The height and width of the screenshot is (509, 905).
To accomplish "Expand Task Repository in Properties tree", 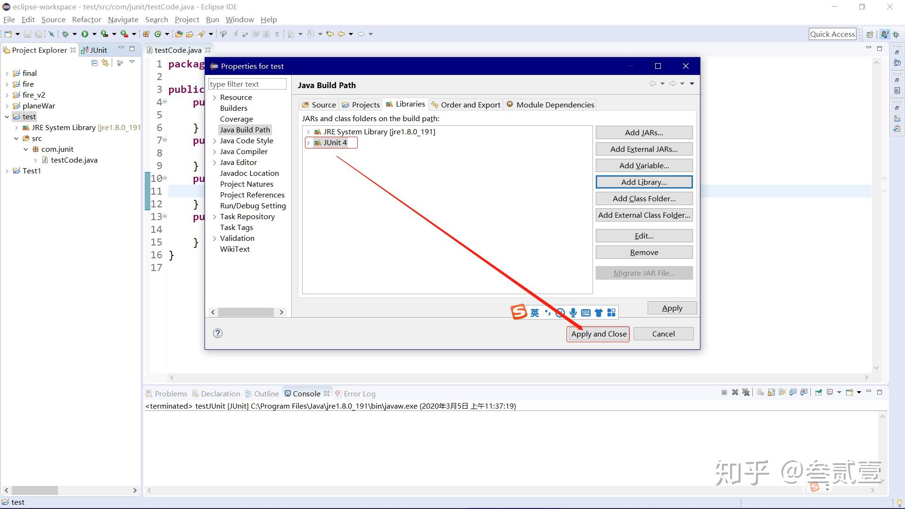I will click(x=214, y=217).
